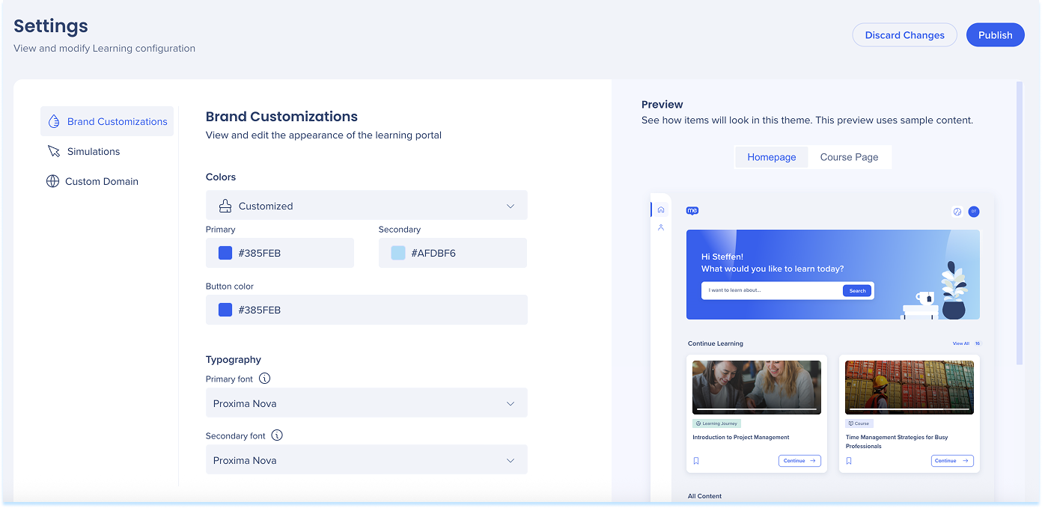This screenshot has width=1042, height=508.
Task: Click the 'me' logo in the preview
Action: tap(692, 211)
